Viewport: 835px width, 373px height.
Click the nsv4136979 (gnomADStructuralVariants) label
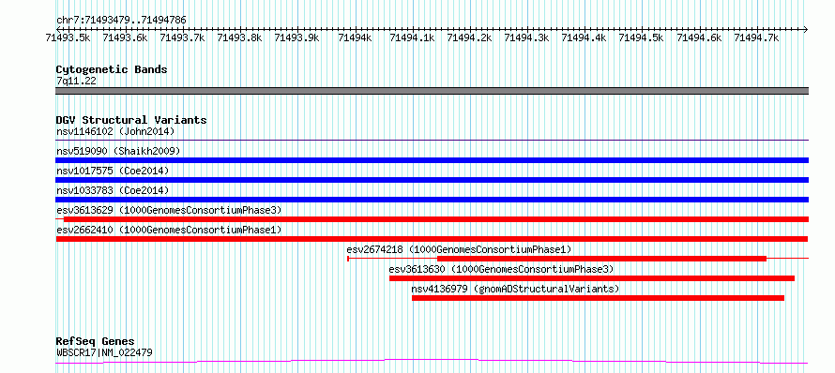tap(515, 289)
